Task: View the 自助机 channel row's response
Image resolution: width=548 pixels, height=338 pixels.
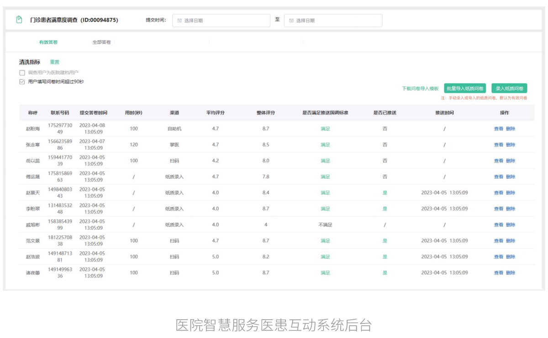Action: [x=498, y=129]
